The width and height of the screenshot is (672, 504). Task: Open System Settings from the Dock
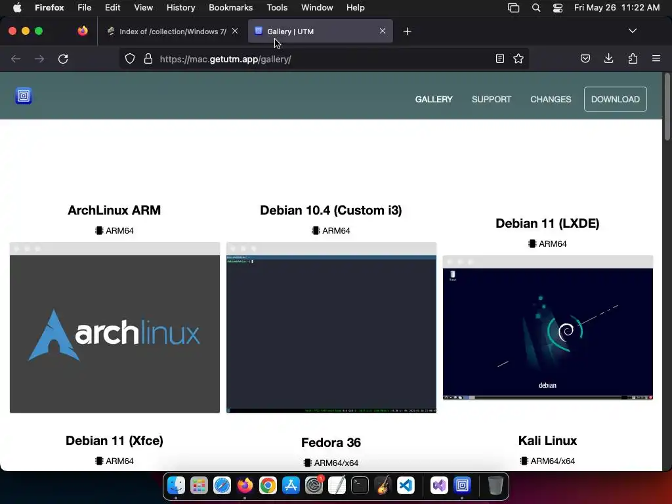(314, 486)
